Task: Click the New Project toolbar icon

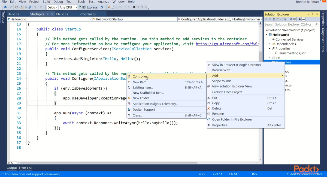Action: tap(16, 7)
